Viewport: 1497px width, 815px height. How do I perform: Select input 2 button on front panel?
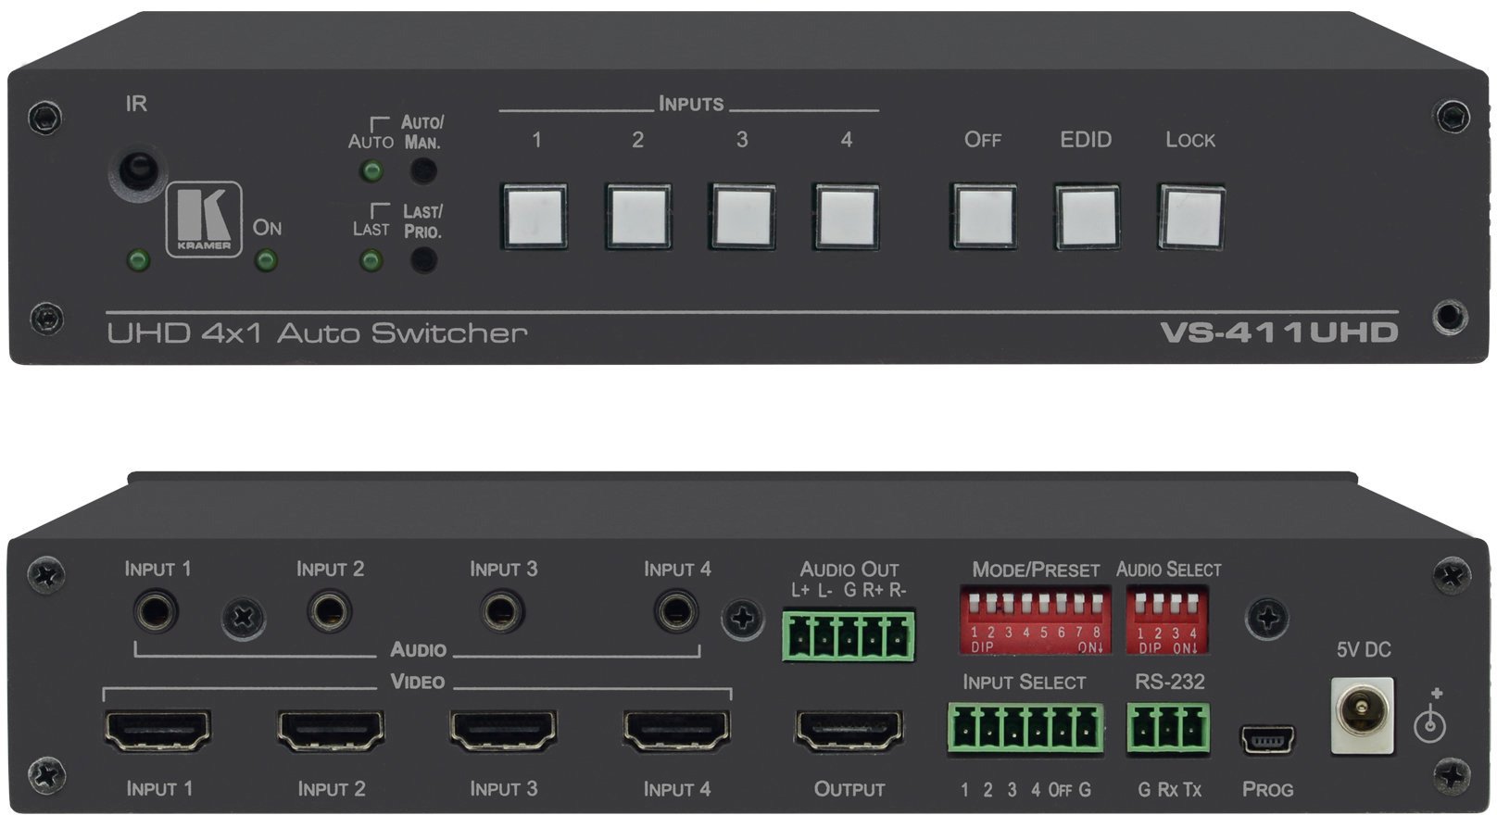click(638, 217)
